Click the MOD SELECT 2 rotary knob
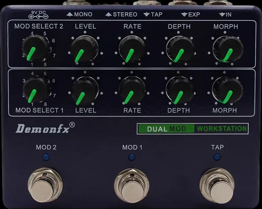 pyautogui.click(x=35, y=48)
